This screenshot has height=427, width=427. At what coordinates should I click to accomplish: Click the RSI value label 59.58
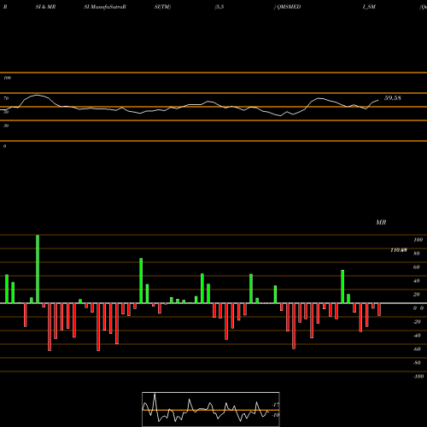coord(393,98)
